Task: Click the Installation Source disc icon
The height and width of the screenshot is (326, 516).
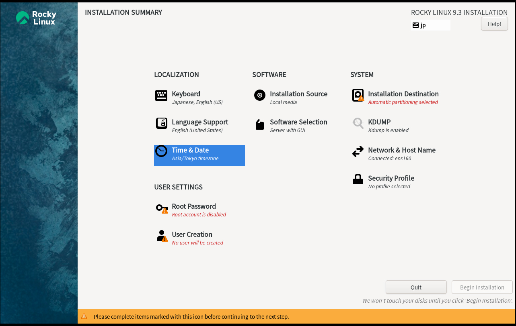Action: pyautogui.click(x=260, y=95)
